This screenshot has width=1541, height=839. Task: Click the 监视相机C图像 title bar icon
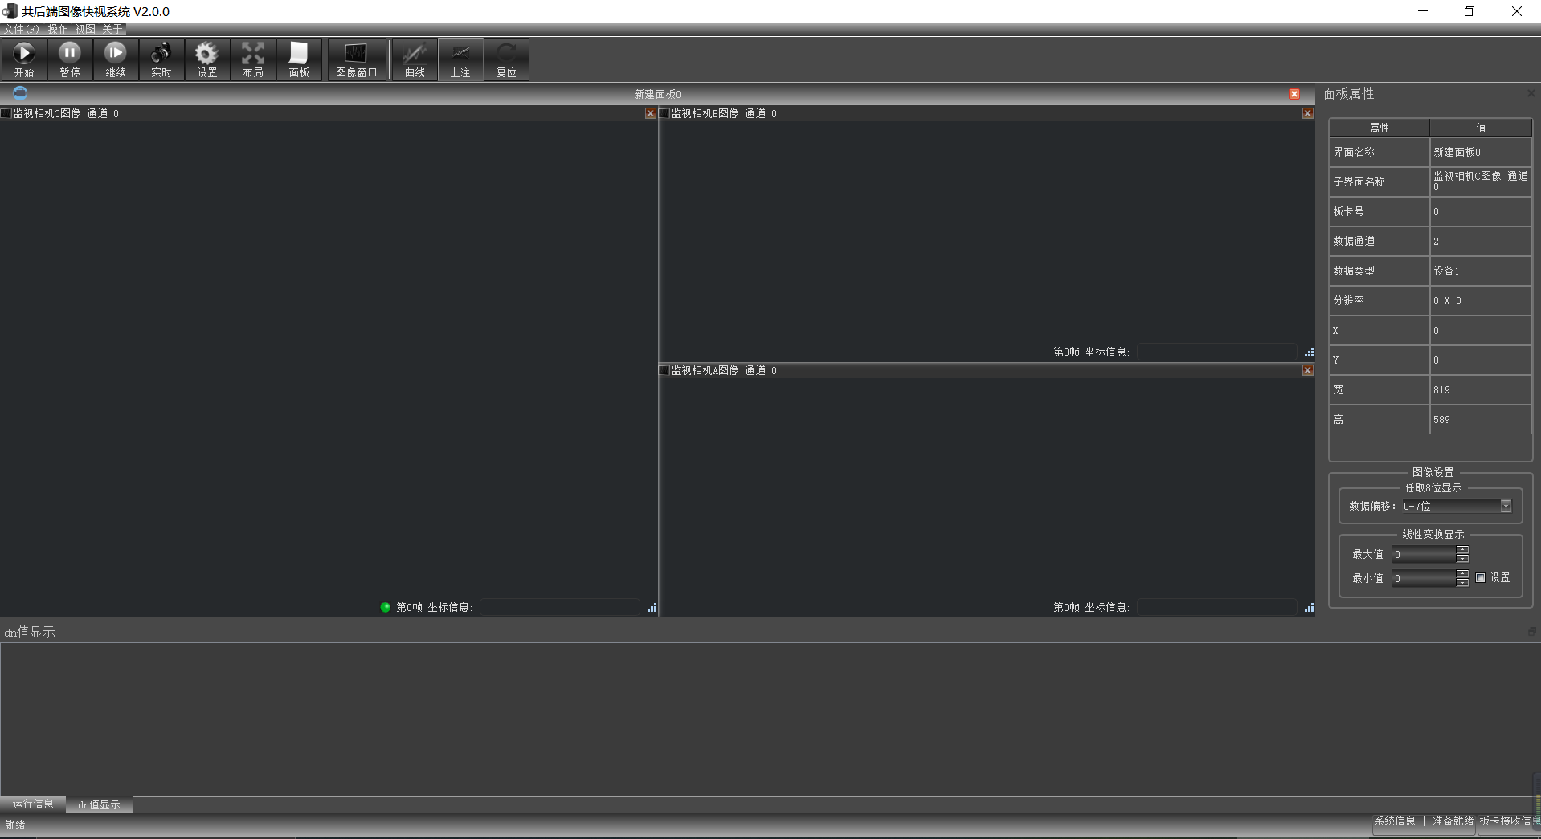[x=6, y=113]
